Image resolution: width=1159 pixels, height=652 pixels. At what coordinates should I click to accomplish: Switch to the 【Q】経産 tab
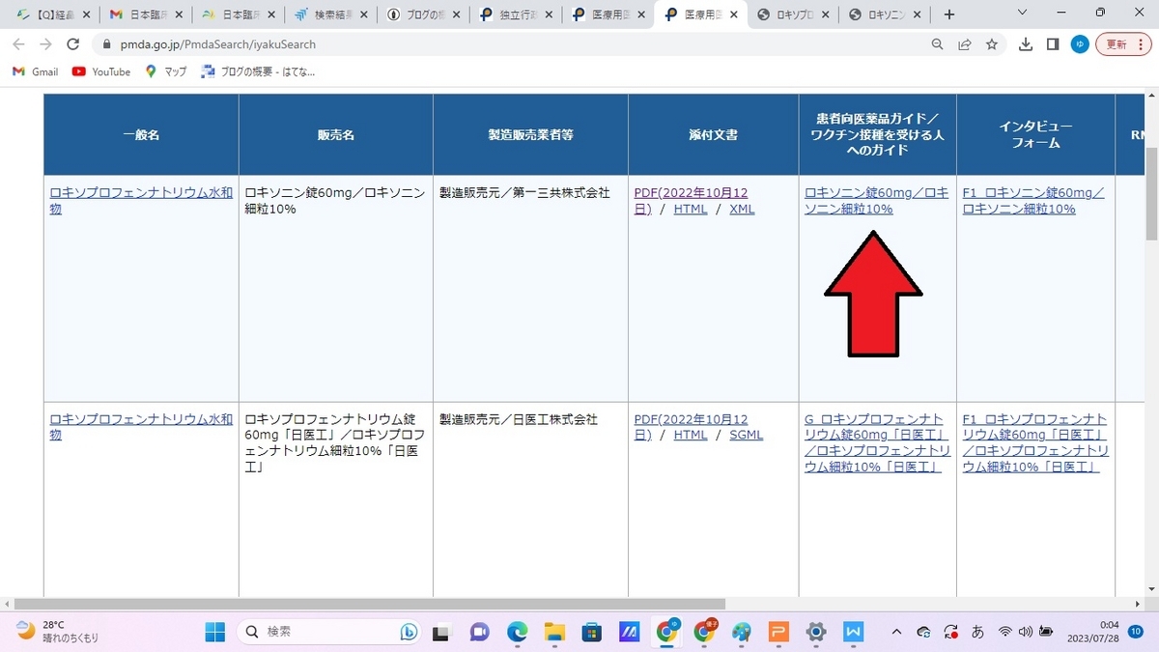51,14
